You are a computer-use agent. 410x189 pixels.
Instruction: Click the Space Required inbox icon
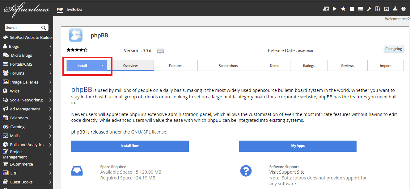(x=77, y=171)
